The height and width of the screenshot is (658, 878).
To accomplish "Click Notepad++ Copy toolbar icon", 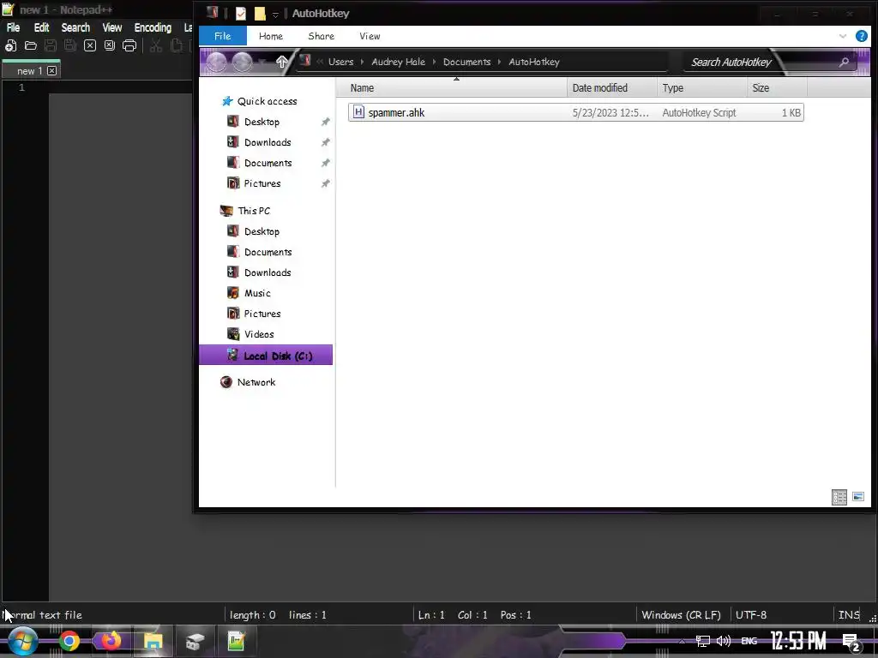I will [176, 46].
